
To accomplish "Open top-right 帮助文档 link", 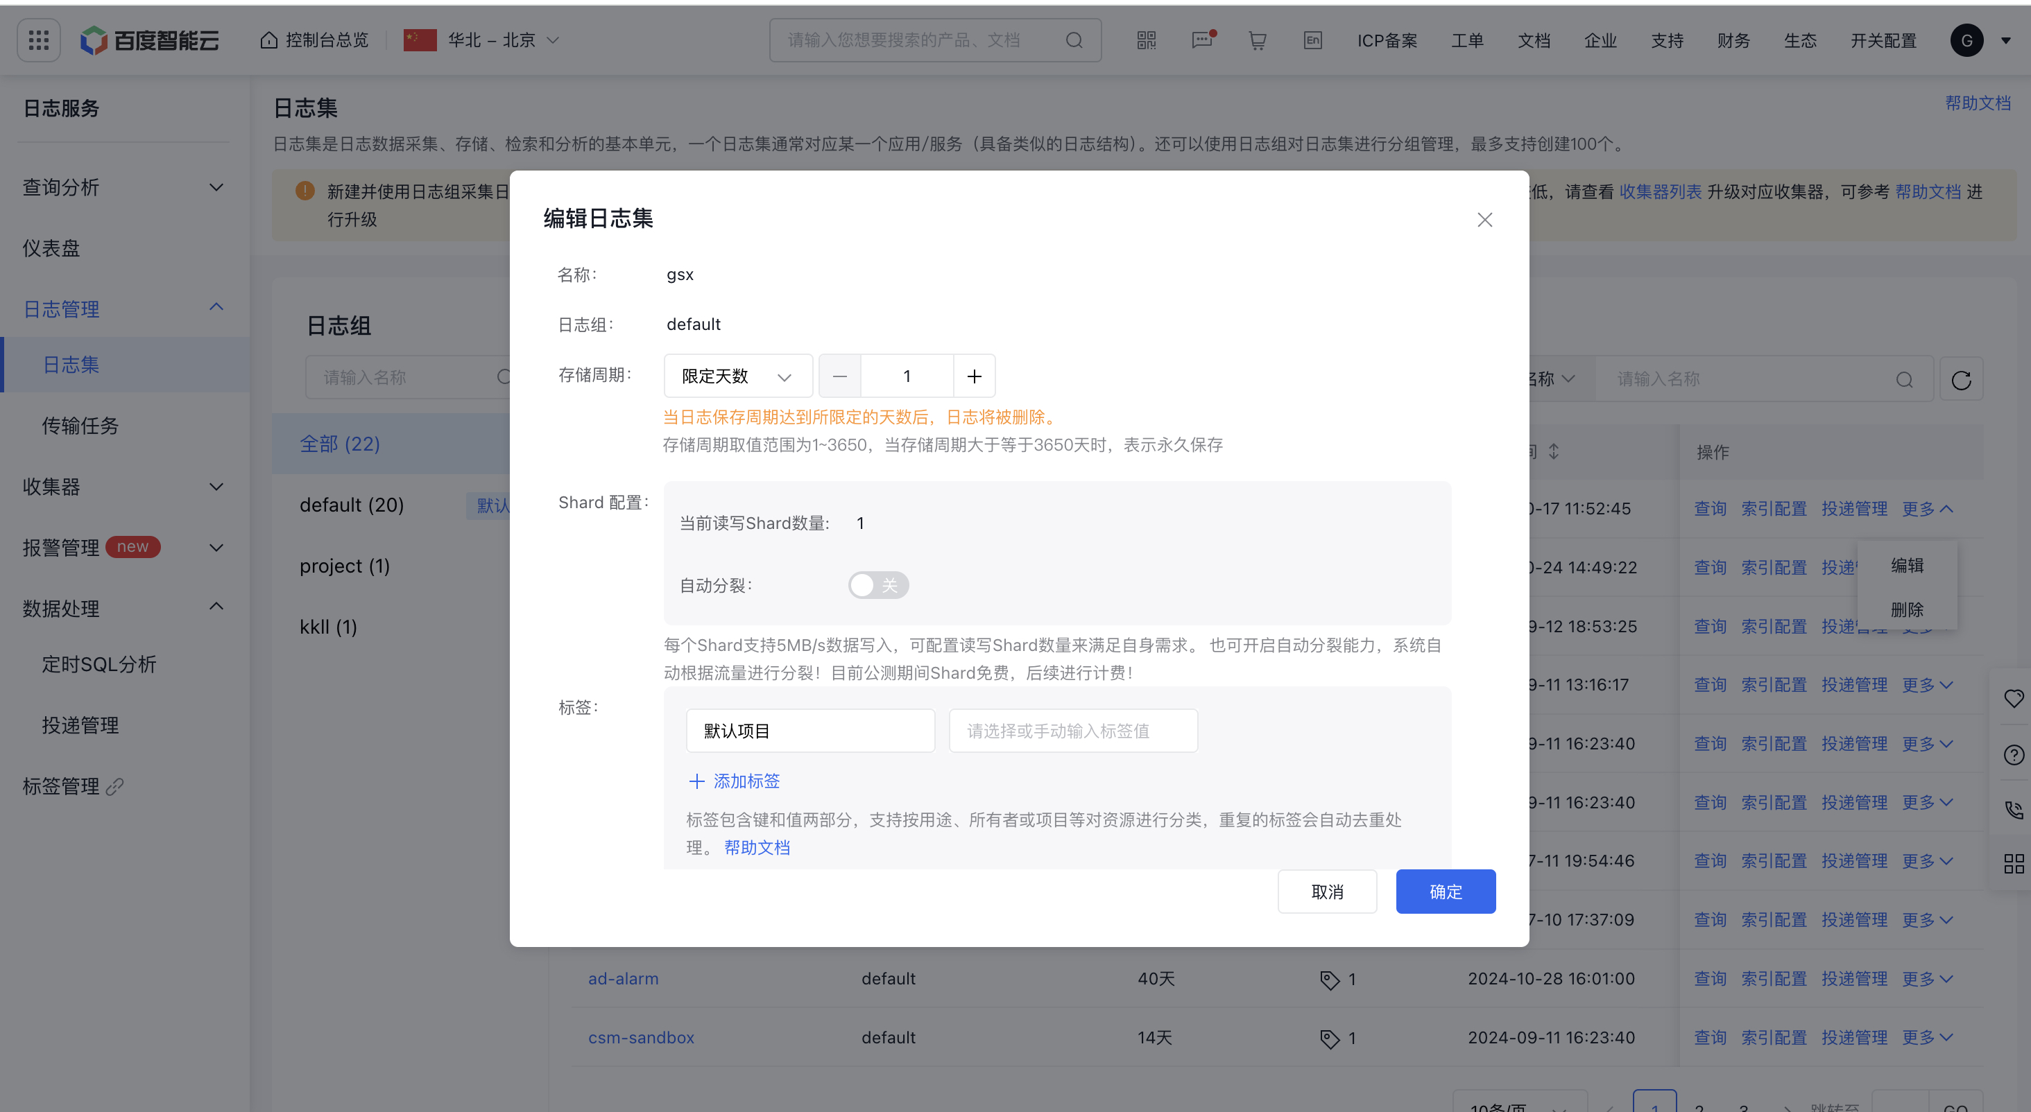I will click(1978, 103).
